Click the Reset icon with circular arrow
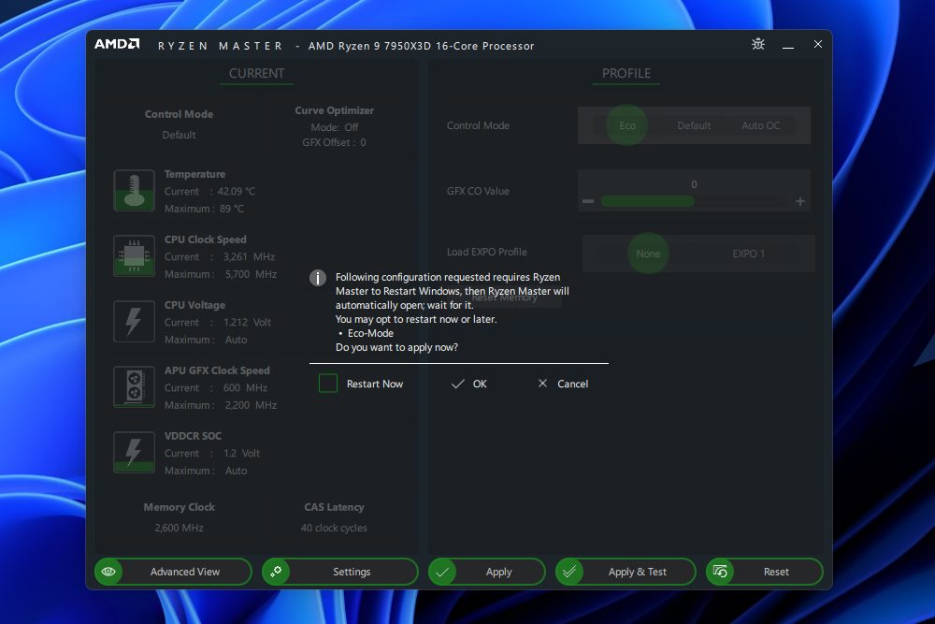The width and height of the screenshot is (935, 624). 720,572
